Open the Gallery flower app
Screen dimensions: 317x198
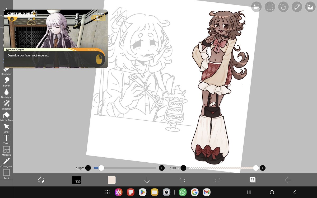point(119,192)
